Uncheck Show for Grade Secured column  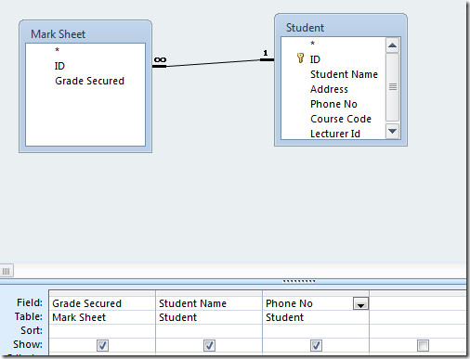102,345
